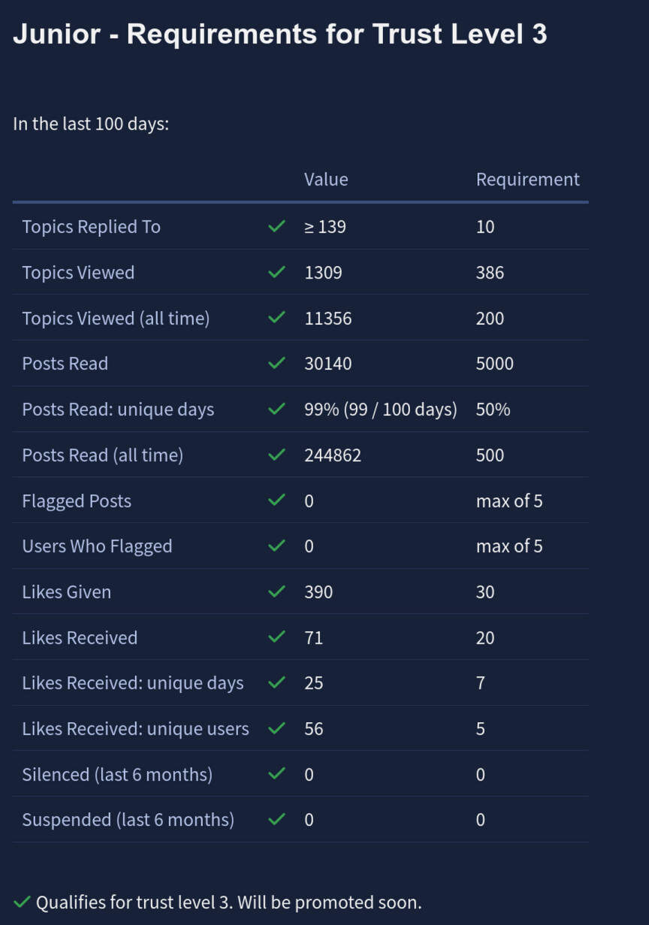Click the check next to Posts Read (all time)
649x925 pixels.
(277, 455)
